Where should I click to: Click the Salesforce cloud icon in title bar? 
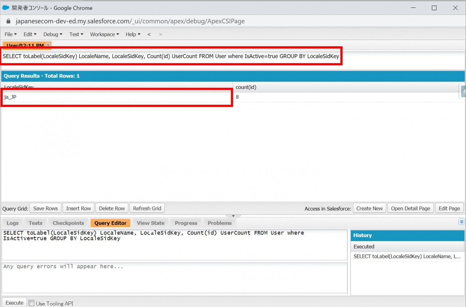click(x=6, y=8)
